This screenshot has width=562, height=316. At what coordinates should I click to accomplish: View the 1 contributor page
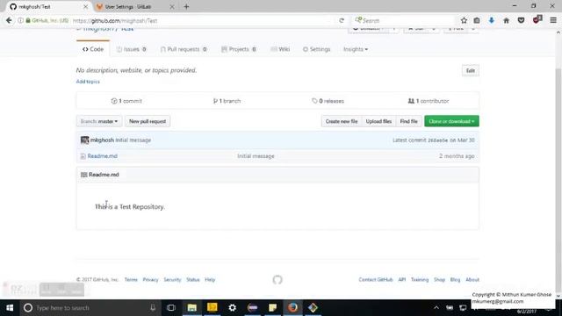click(x=429, y=101)
